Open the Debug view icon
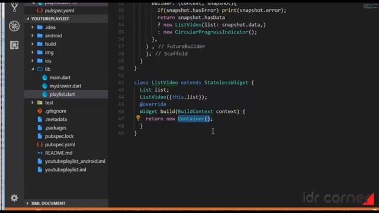This screenshot has height=213, width=379. point(14,26)
